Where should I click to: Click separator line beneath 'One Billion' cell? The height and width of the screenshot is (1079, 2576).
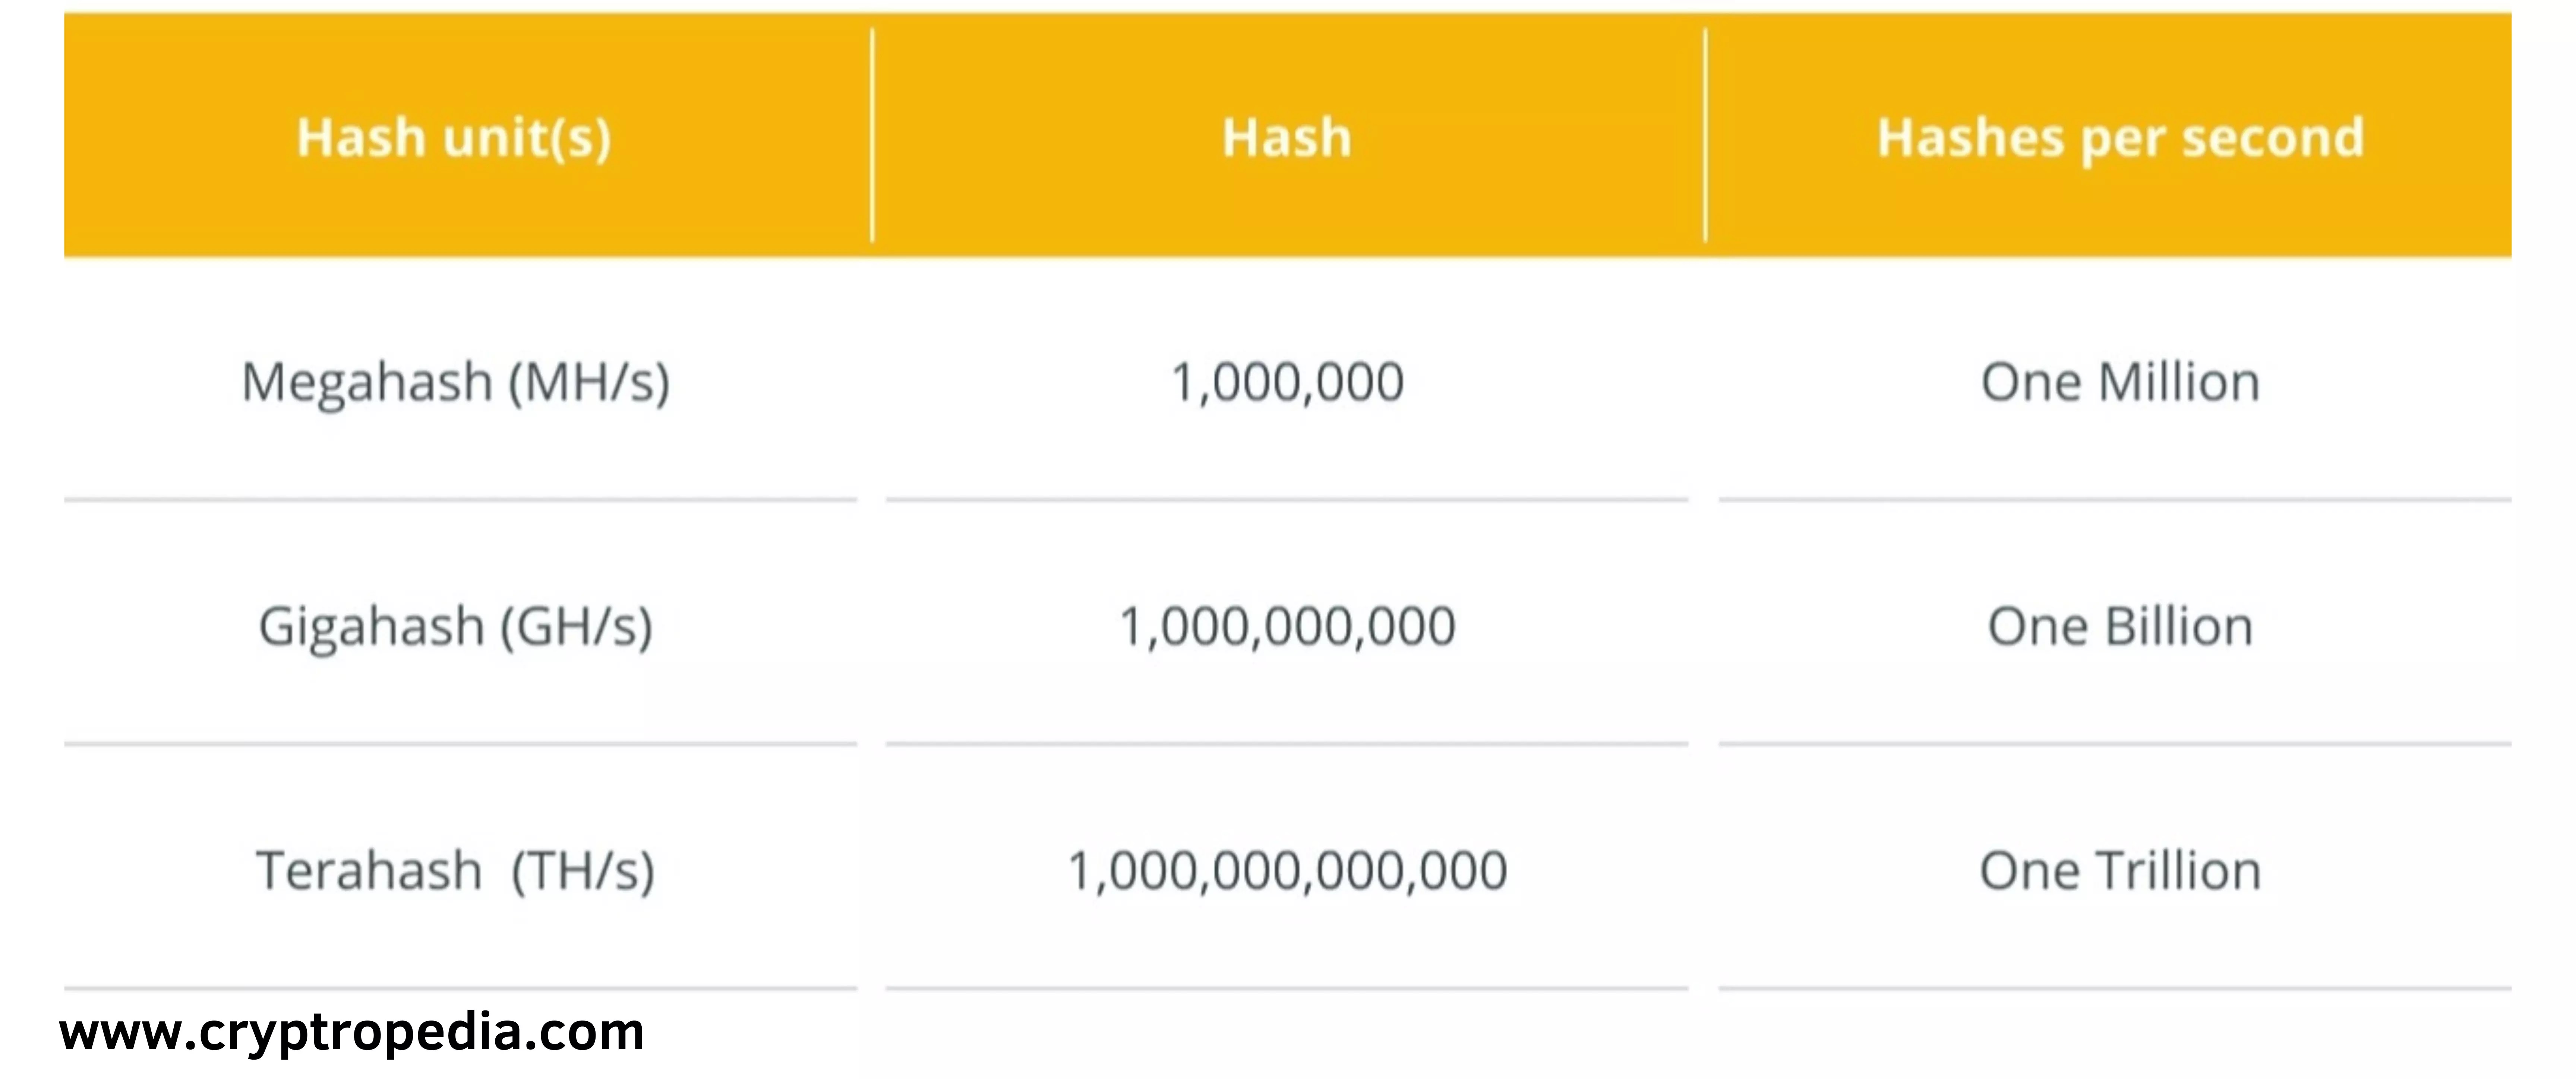(x=2115, y=744)
